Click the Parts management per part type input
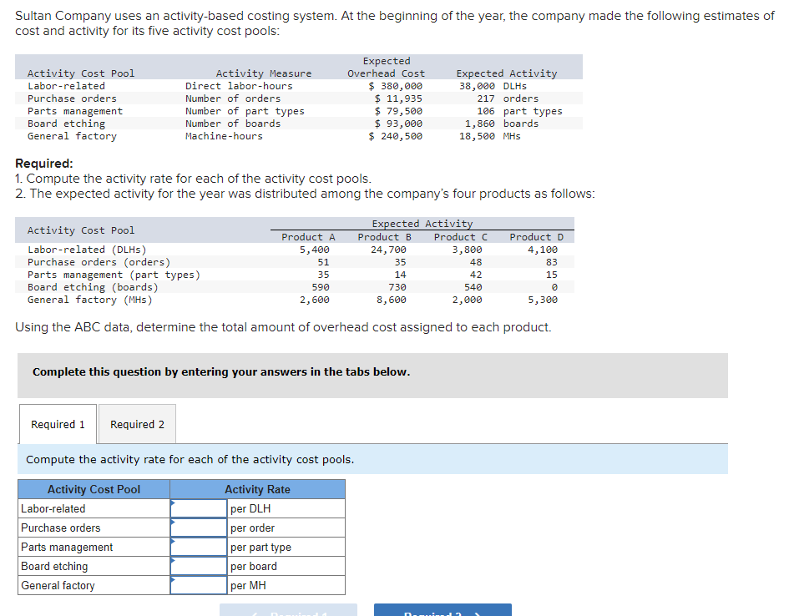This screenshot has width=794, height=616. [x=199, y=547]
